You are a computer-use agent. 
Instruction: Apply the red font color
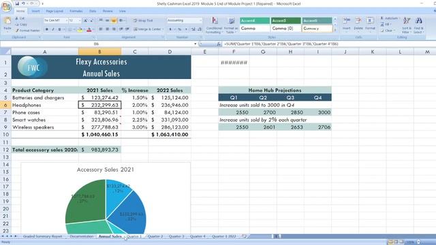(x=89, y=29)
